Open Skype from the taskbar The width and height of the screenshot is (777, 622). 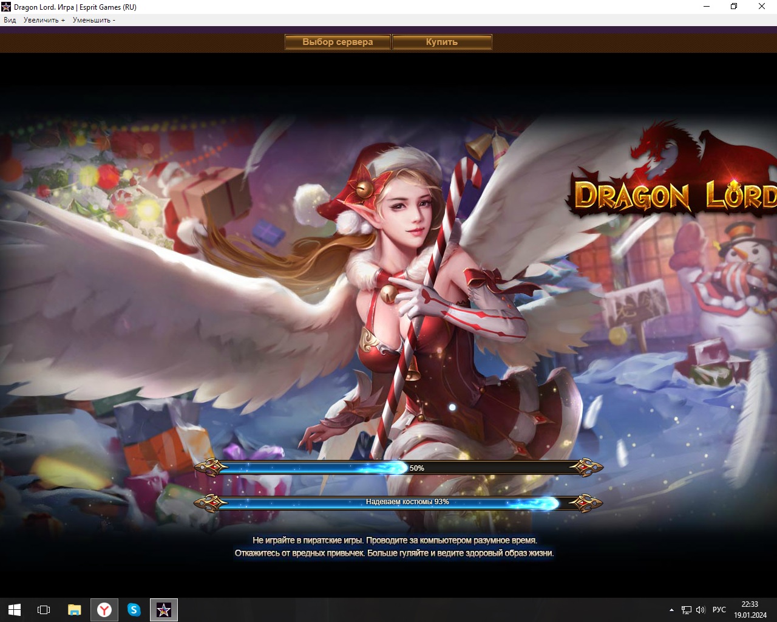pos(134,610)
